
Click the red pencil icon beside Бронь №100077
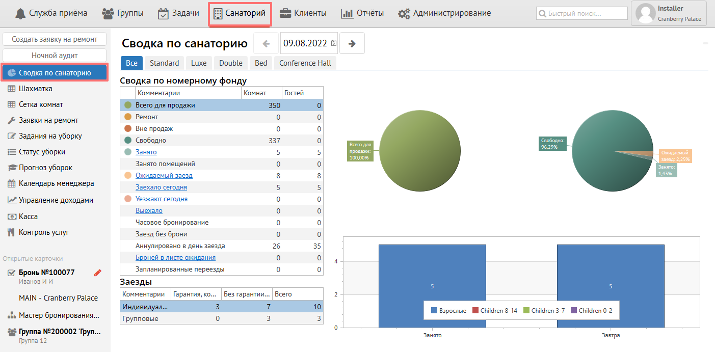click(x=98, y=273)
